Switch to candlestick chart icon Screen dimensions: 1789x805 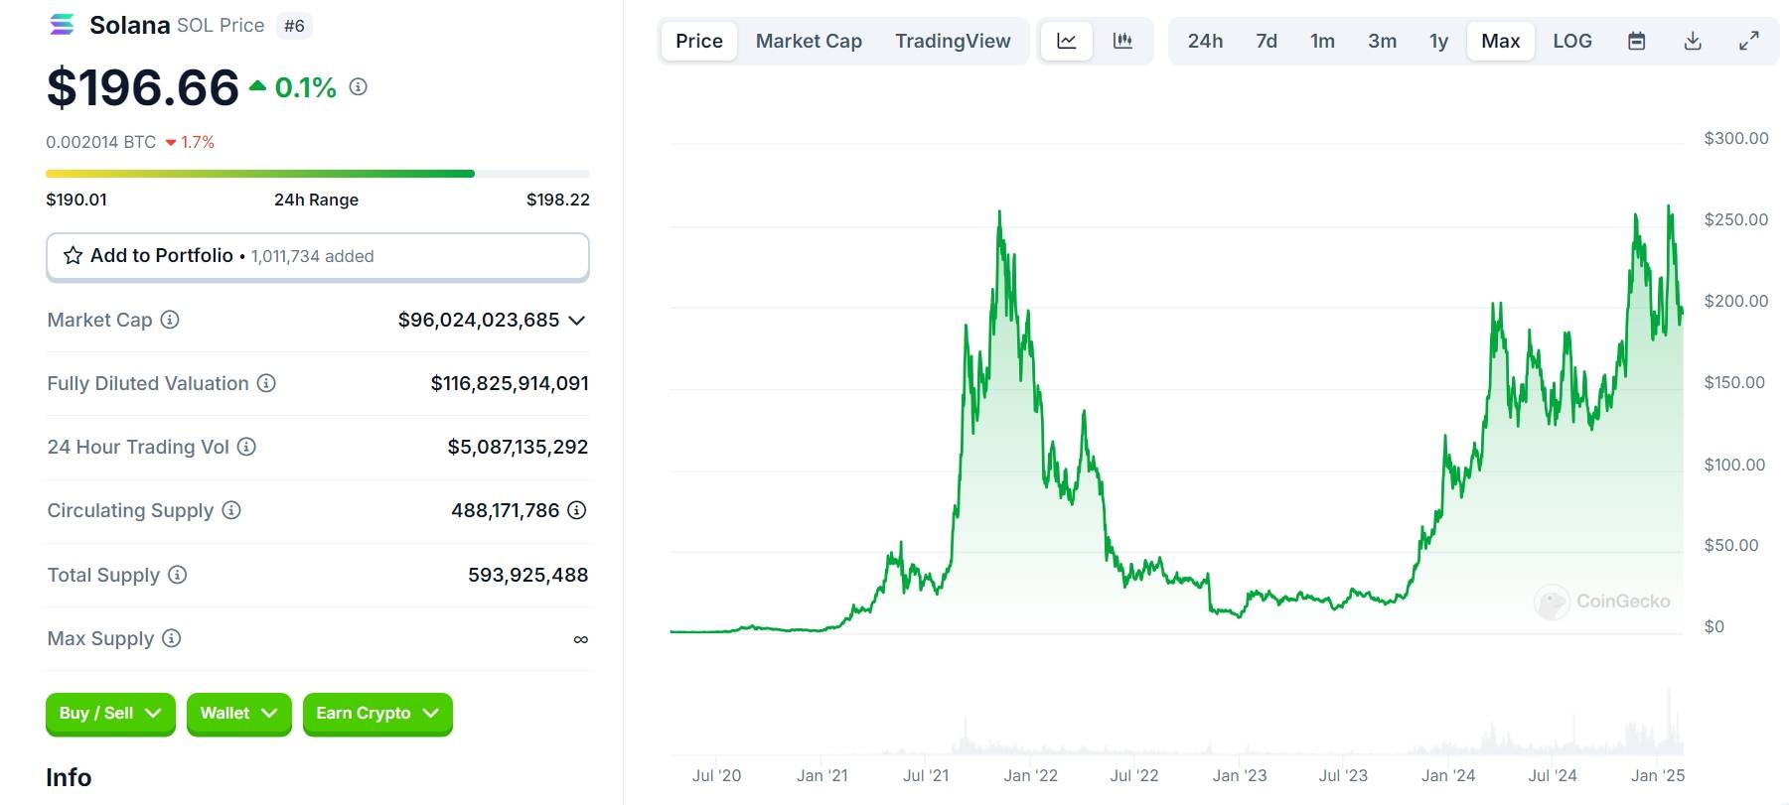point(1122,41)
